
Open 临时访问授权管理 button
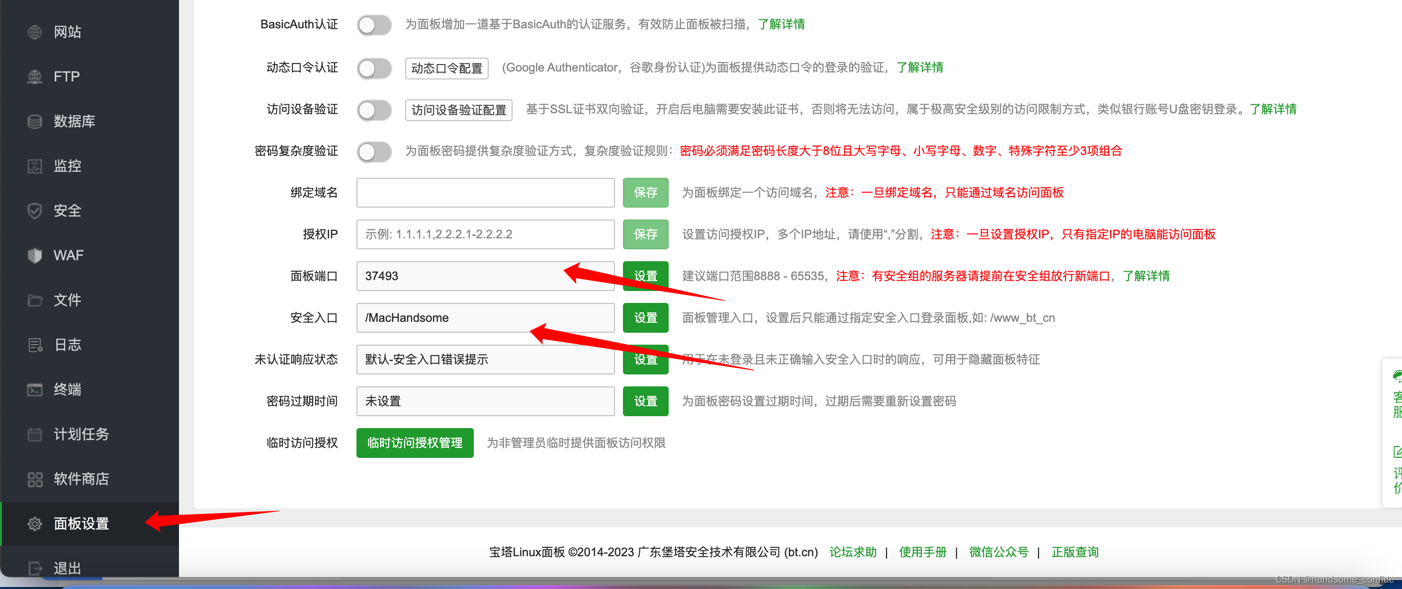414,442
